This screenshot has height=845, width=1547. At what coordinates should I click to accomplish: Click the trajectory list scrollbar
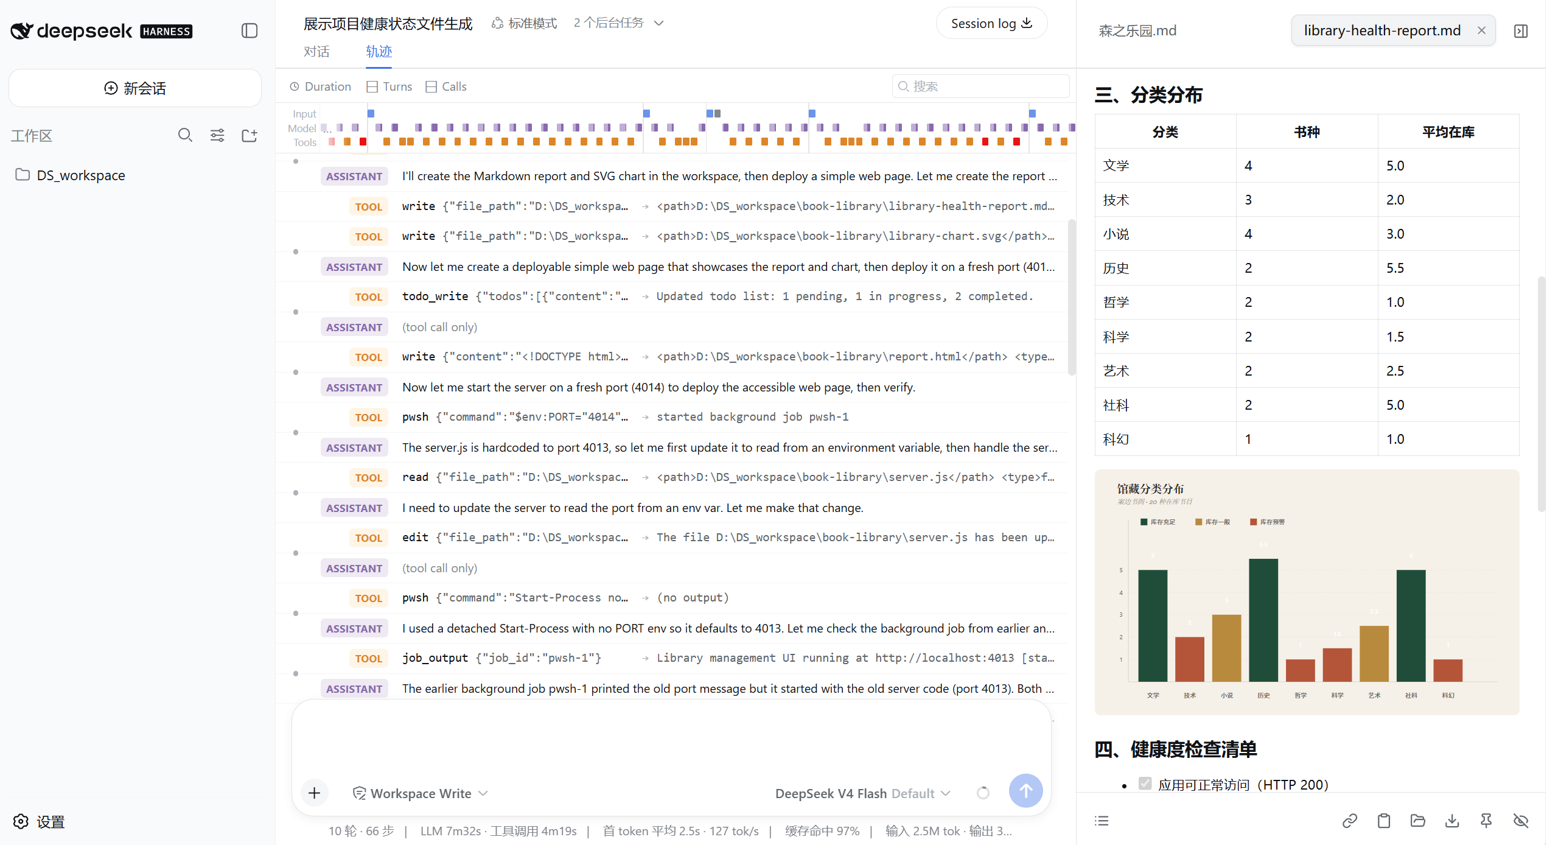(x=1071, y=298)
